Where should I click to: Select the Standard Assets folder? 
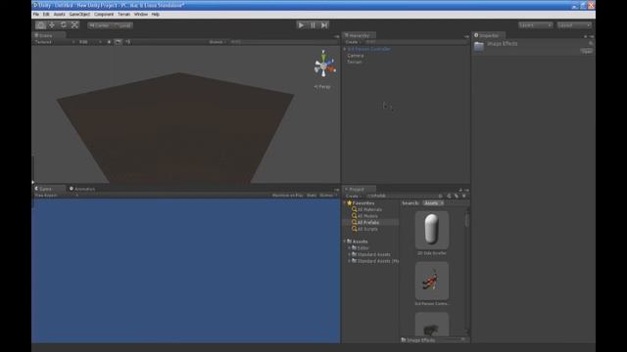373,254
